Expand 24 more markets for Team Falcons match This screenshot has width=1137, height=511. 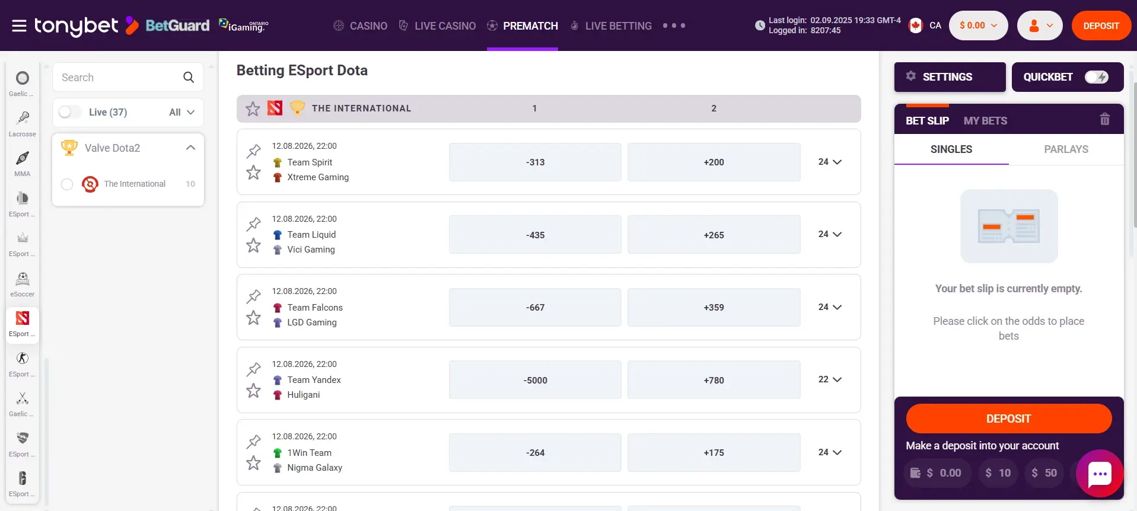830,307
